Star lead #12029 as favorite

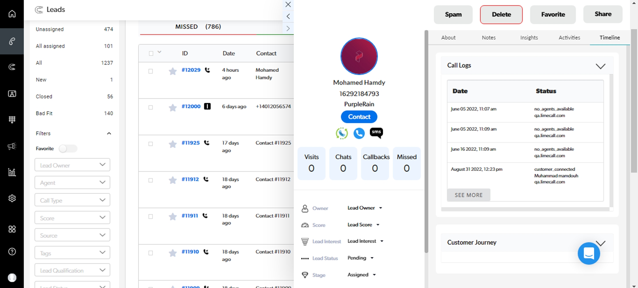point(173,71)
